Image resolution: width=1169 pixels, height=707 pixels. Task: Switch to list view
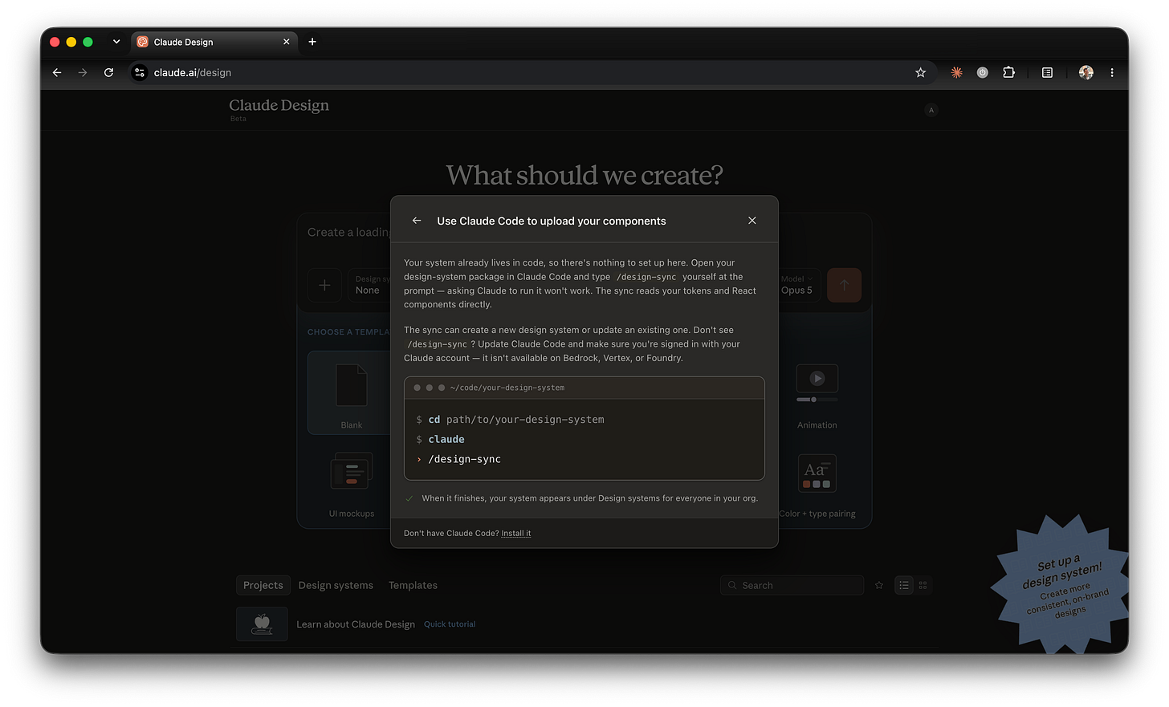pyautogui.click(x=904, y=585)
